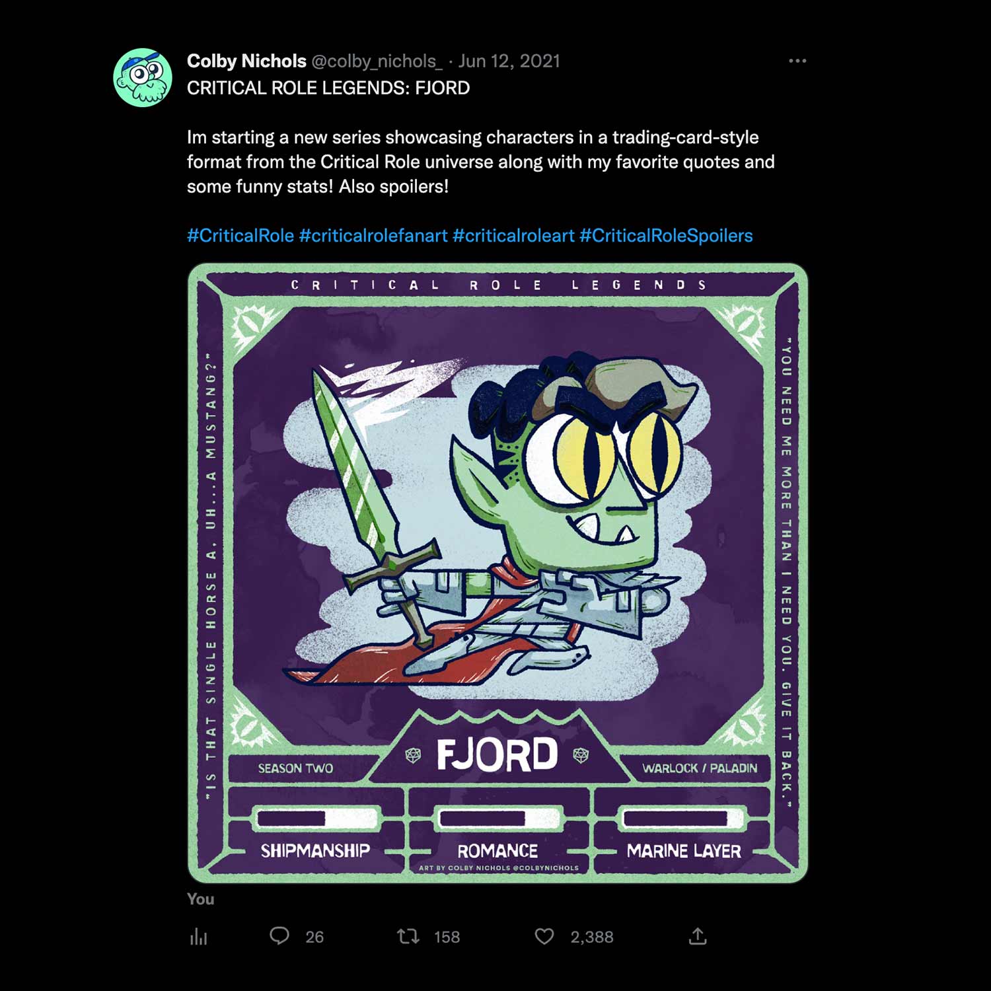The width and height of the screenshot is (991, 991).
Task: Click the Colby Nichols display name
Action: click(246, 61)
